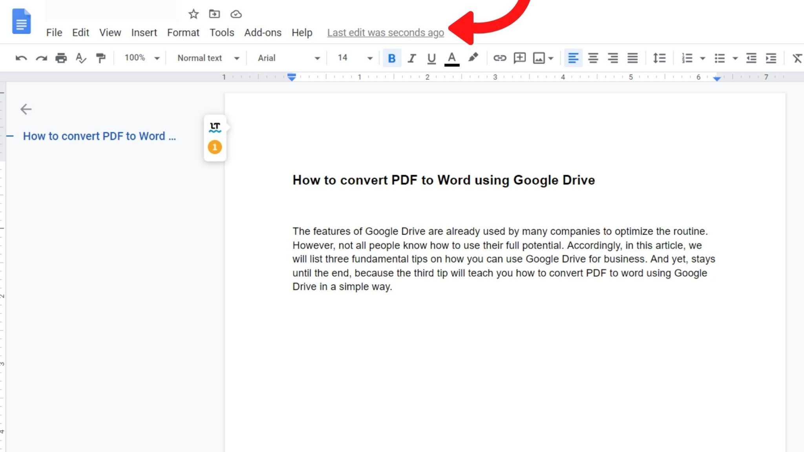Viewport: 804px width, 452px height.
Task: Open the LanguageTool LT icon
Action: tap(215, 127)
